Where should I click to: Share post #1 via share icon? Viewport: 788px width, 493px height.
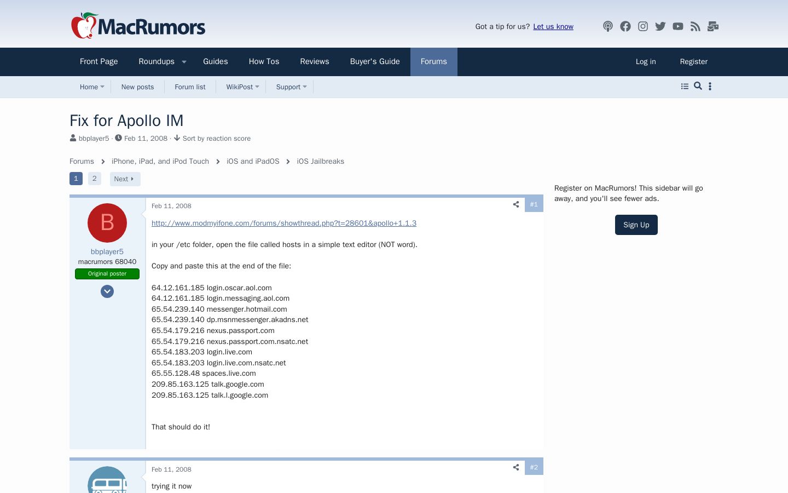tap(516, 204)
